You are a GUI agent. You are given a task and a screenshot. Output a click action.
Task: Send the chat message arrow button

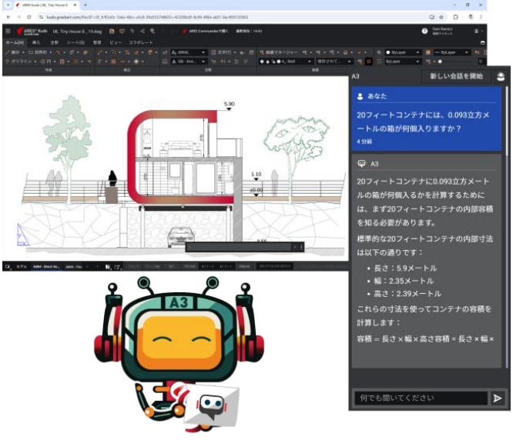coord(498,398)
